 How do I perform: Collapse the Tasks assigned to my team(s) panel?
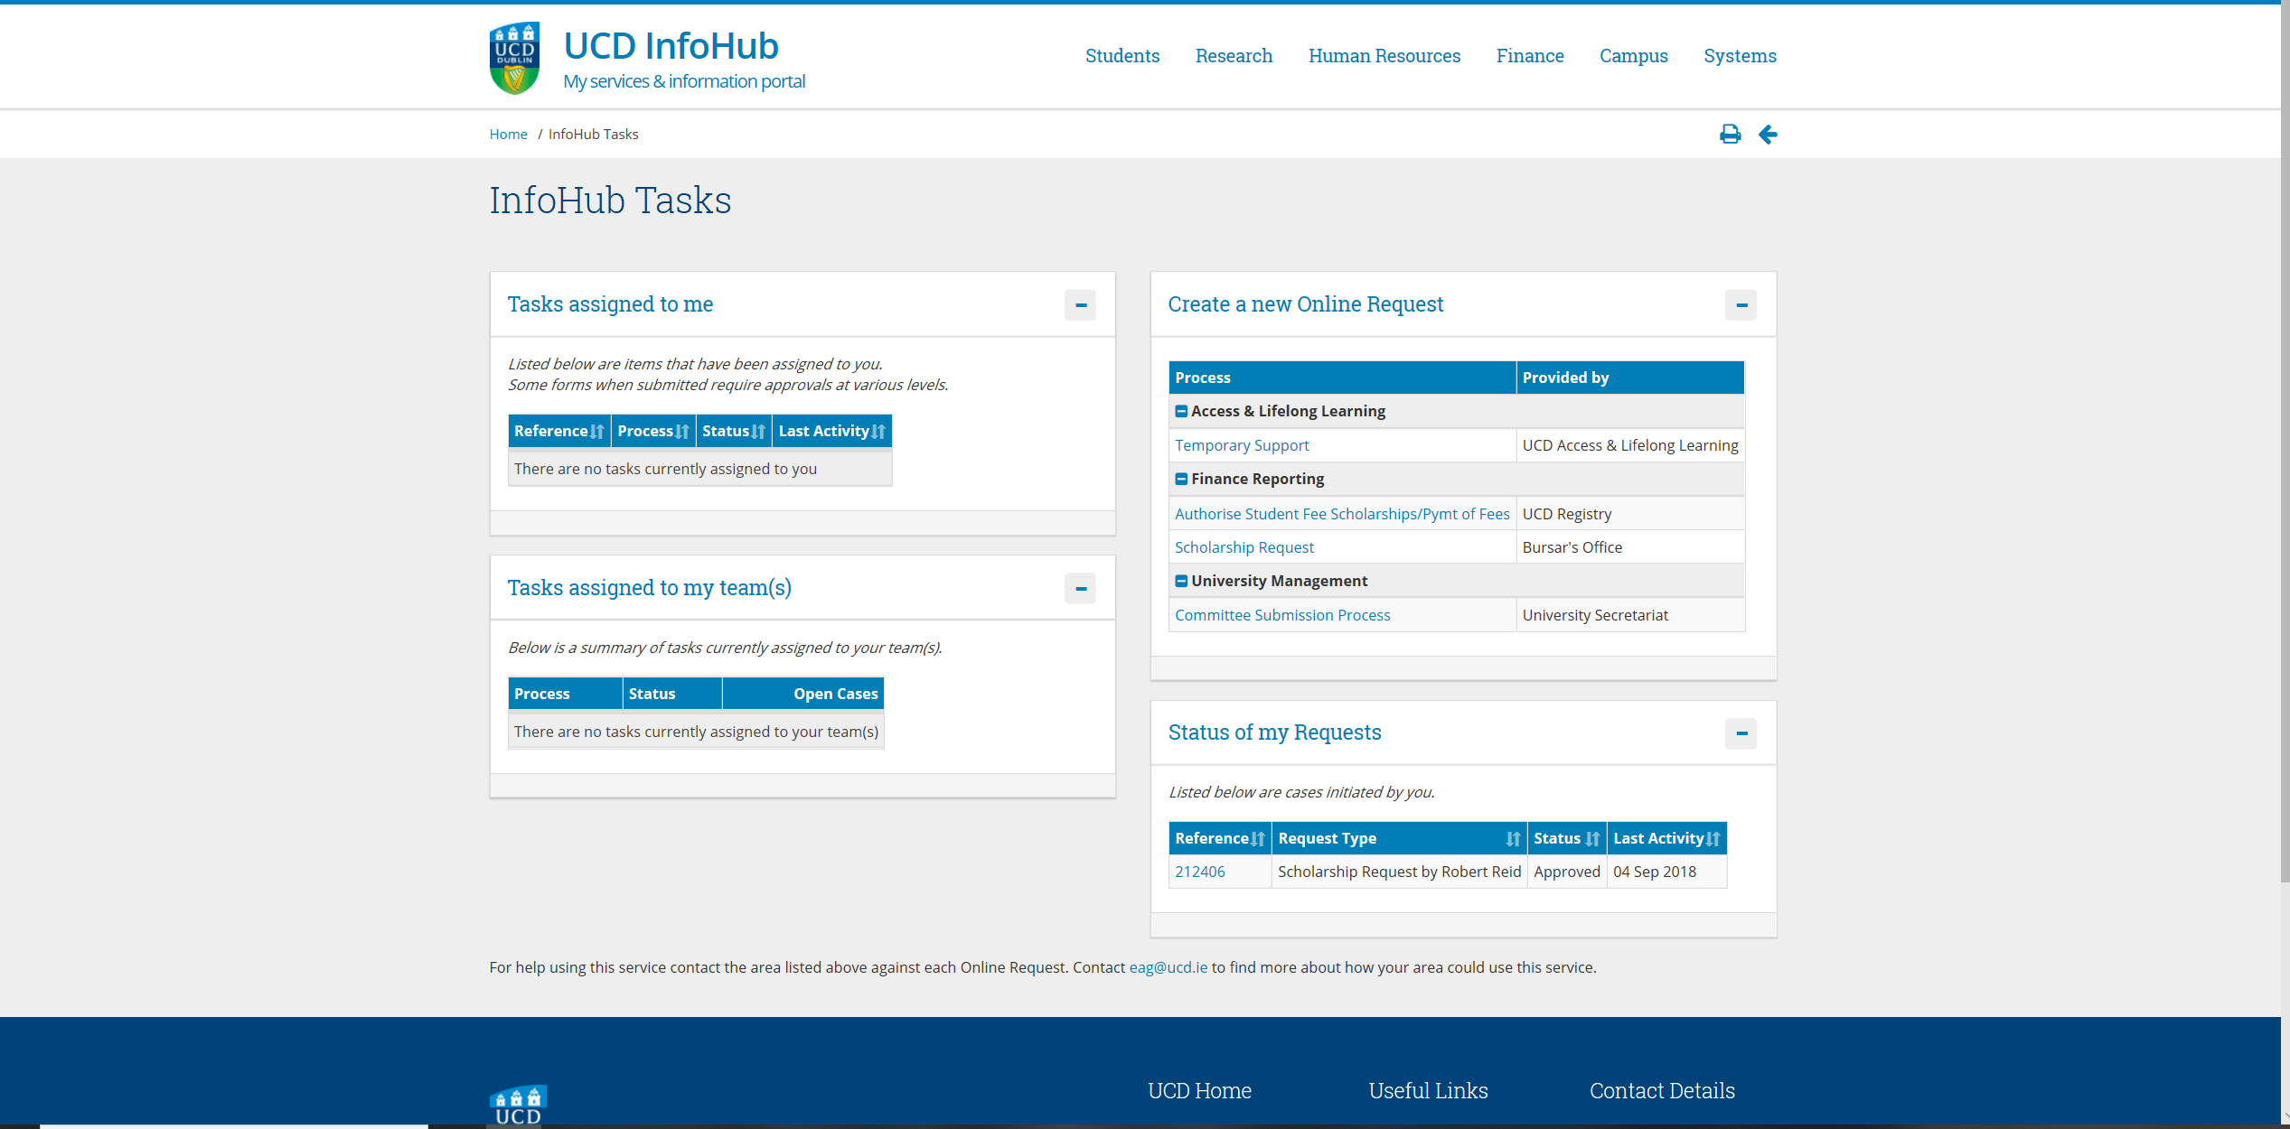(x=1080, y=589)
